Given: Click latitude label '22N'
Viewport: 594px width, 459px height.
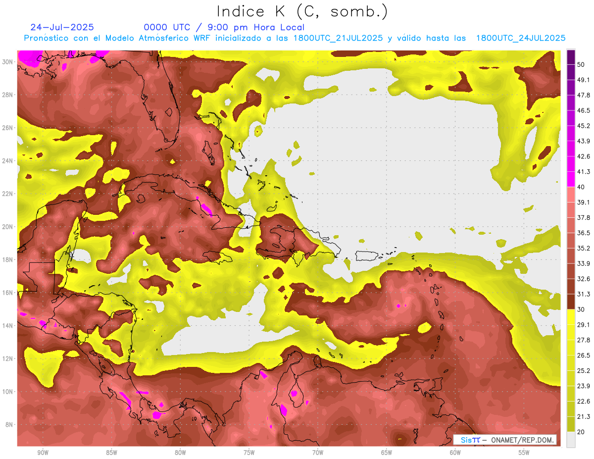Looking at the screenshot, I should [x=8, y=194].
